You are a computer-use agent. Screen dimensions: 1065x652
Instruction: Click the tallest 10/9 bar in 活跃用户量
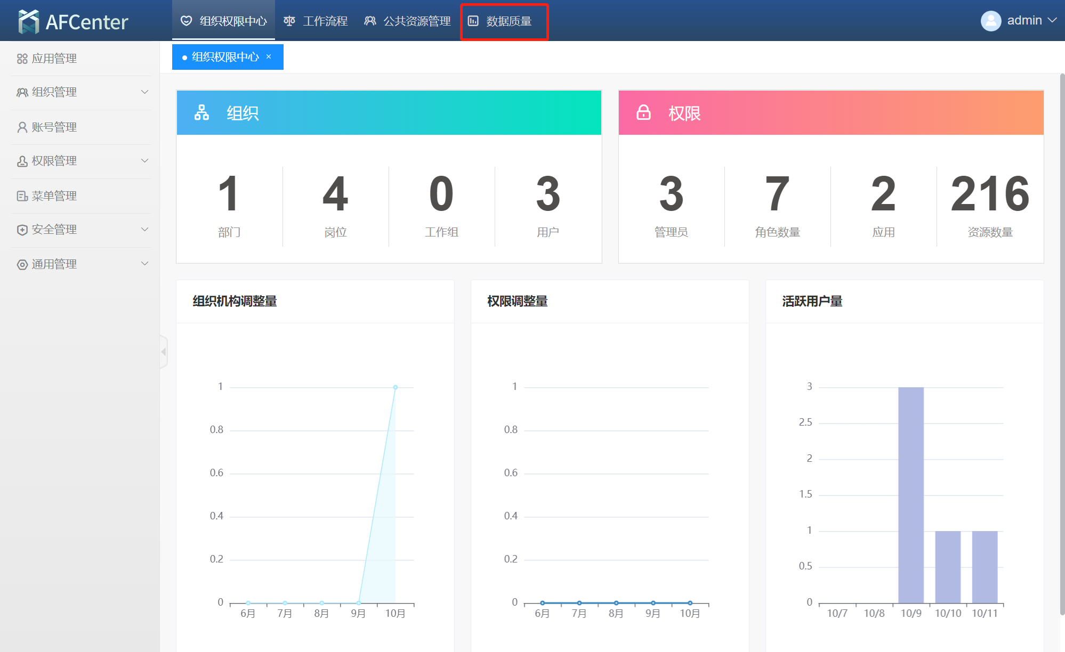coord(910,494)
